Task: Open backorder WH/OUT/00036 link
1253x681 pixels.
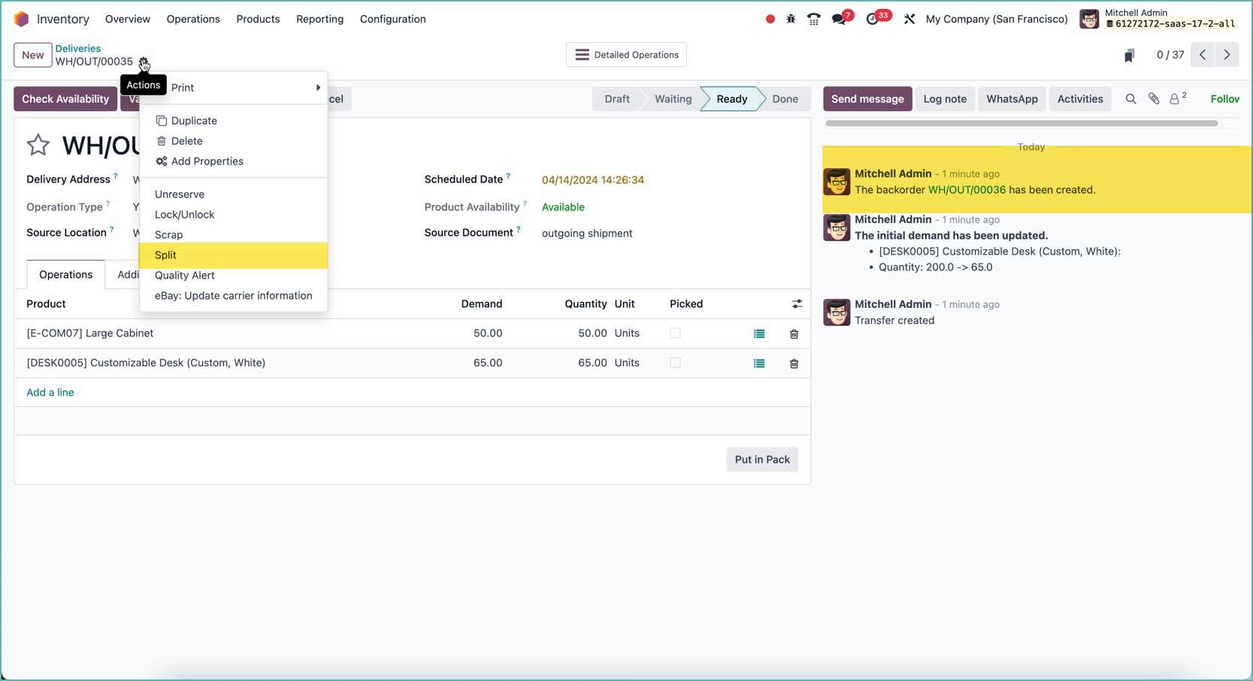Action: [x=967, y=190]
